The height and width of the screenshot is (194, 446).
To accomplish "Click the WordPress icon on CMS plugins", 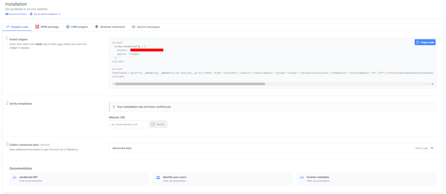I will coord(68,27).
